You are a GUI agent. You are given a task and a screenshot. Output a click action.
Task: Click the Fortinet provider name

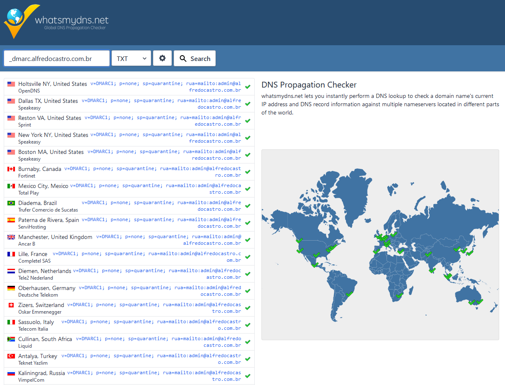pyautogui.click(x=27, y=176)
